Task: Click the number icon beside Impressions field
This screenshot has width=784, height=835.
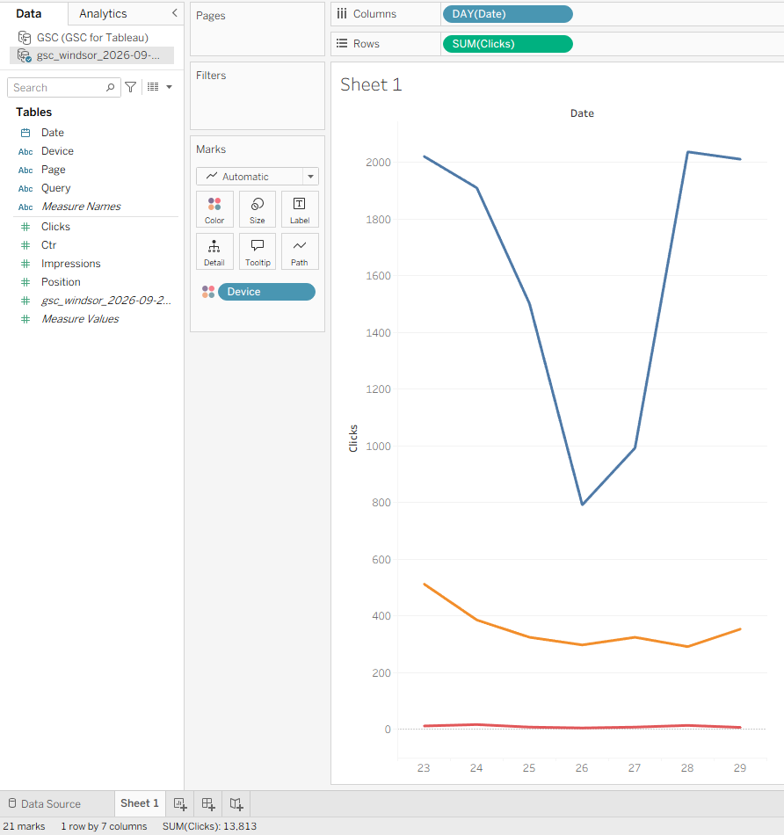Action: (25, 264)
